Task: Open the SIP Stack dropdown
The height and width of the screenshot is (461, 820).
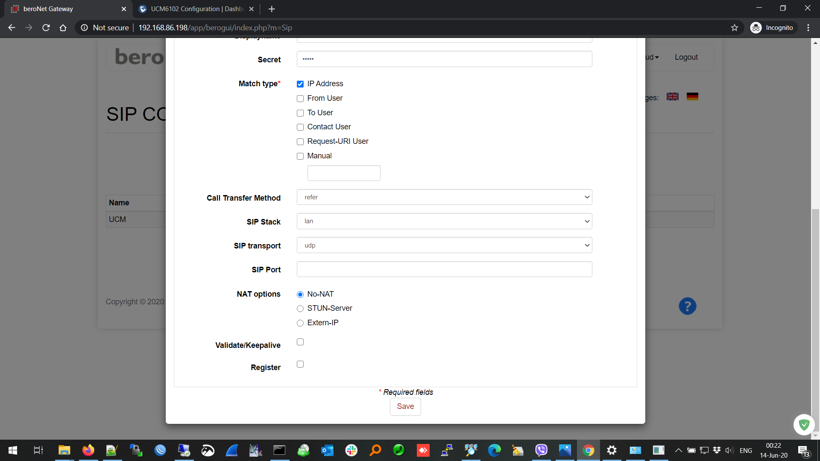Action: (x=444, y=221)
